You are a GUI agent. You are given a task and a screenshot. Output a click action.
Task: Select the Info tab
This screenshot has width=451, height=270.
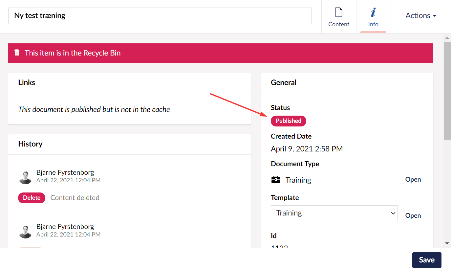pos(373,16)
